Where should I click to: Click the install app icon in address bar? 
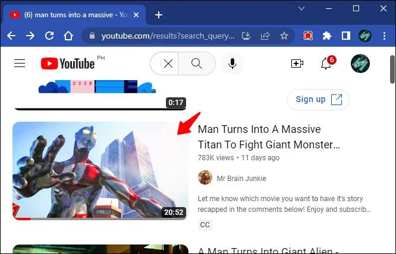246,36
